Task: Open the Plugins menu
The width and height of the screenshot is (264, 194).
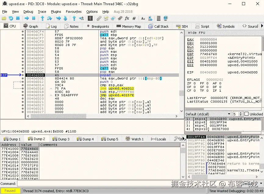Action: [x=56, y=12]
